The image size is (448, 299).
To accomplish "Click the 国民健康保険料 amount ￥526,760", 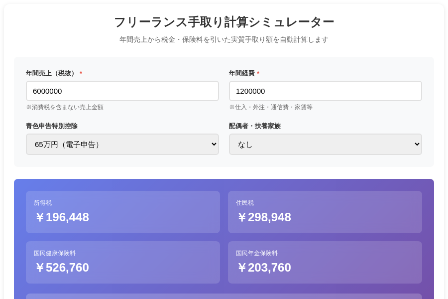I will tap(62, 268).
